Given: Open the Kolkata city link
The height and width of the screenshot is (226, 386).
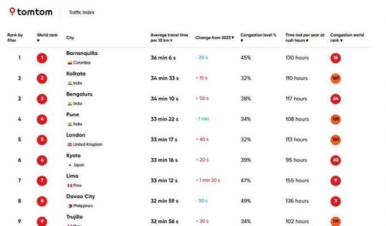Looking at the screenshot, I should [76, 73].
